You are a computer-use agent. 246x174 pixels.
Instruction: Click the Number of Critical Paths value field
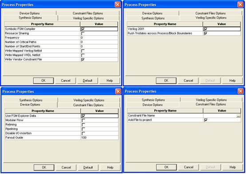click(99, 42)
